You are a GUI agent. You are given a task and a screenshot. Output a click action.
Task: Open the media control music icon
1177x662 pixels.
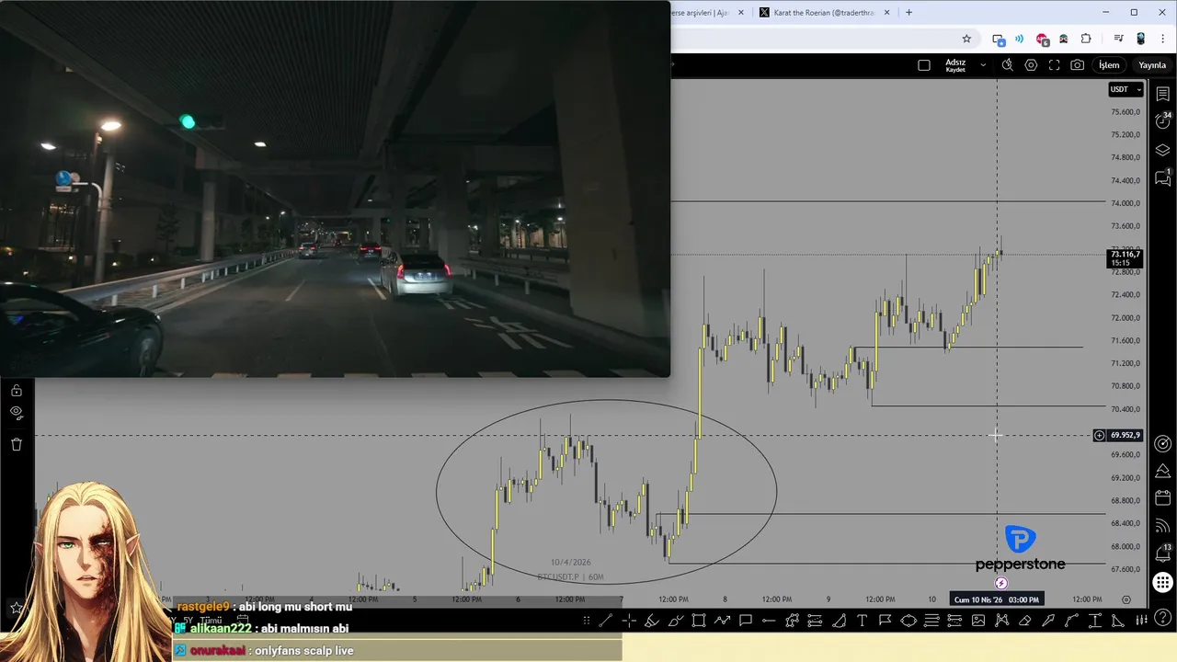[1118, 39]
